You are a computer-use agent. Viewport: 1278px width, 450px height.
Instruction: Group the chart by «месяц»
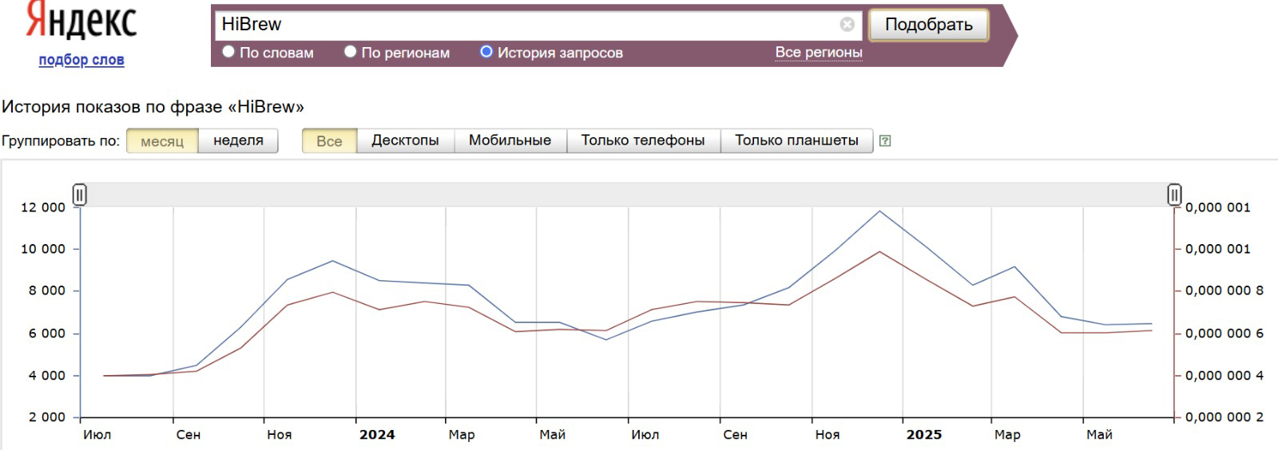pos(162,141)
